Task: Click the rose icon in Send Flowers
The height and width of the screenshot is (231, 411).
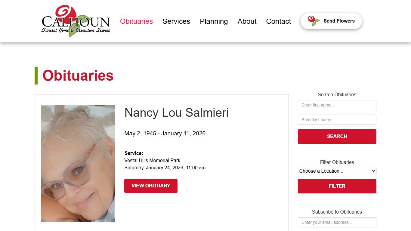Action: (313, 21)
